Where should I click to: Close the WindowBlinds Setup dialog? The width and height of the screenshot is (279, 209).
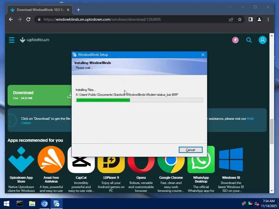(203, 55)
